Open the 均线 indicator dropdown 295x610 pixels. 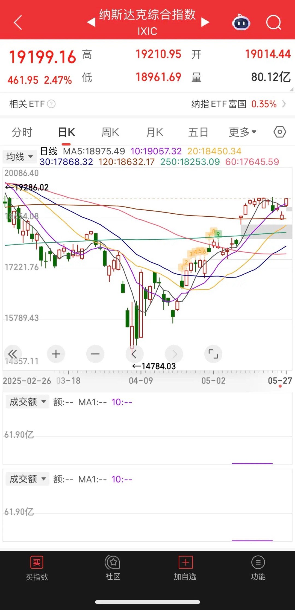[20, 157]
